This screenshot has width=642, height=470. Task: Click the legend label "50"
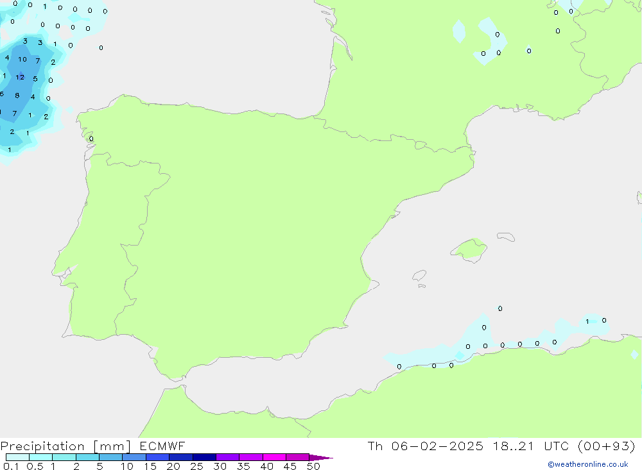[x=313, y=466]
